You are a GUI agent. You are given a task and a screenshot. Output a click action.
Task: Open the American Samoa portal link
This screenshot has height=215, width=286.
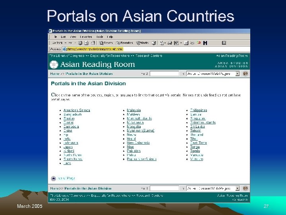tap(77, 110)
